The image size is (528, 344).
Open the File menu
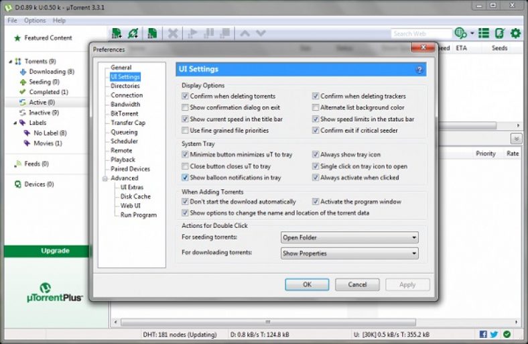tap(12, 21)
